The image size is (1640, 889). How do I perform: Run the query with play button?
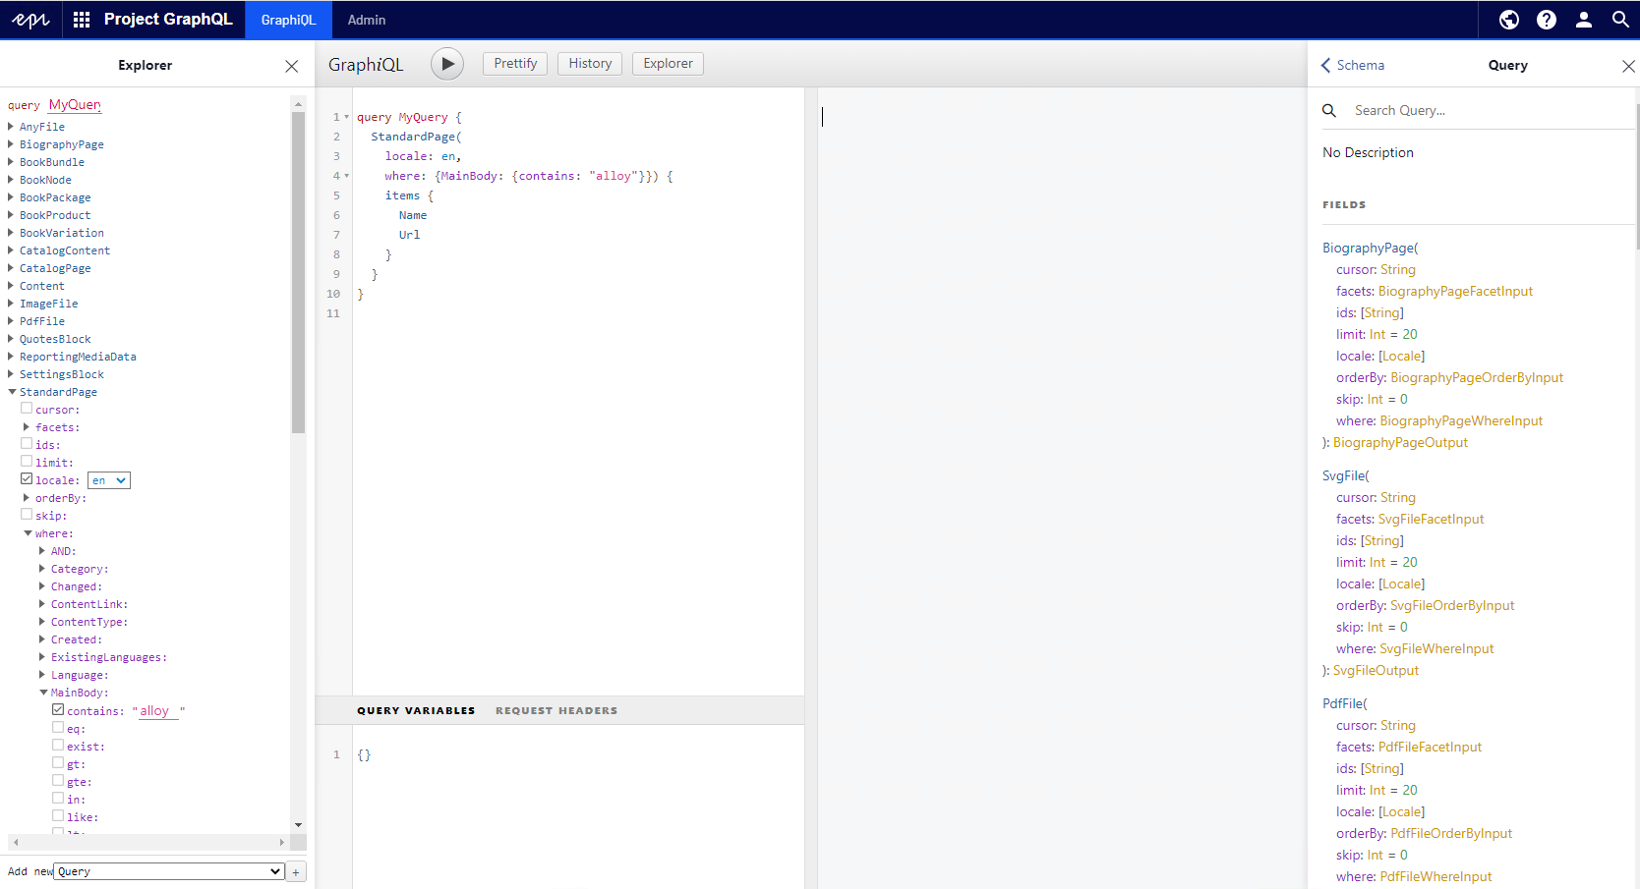[x=447, y=64]
